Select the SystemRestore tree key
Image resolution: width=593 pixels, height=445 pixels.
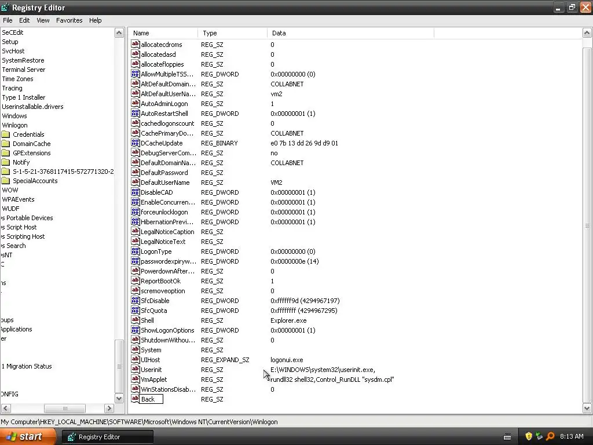point(23,60)
